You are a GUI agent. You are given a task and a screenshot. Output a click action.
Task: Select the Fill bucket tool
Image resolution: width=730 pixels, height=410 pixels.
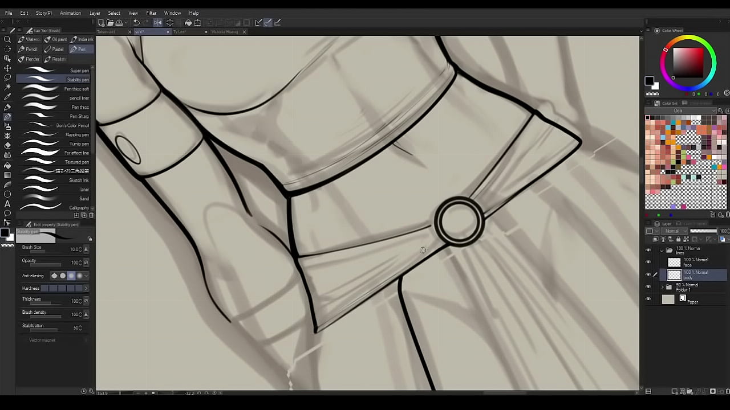[x=7, y=165]
